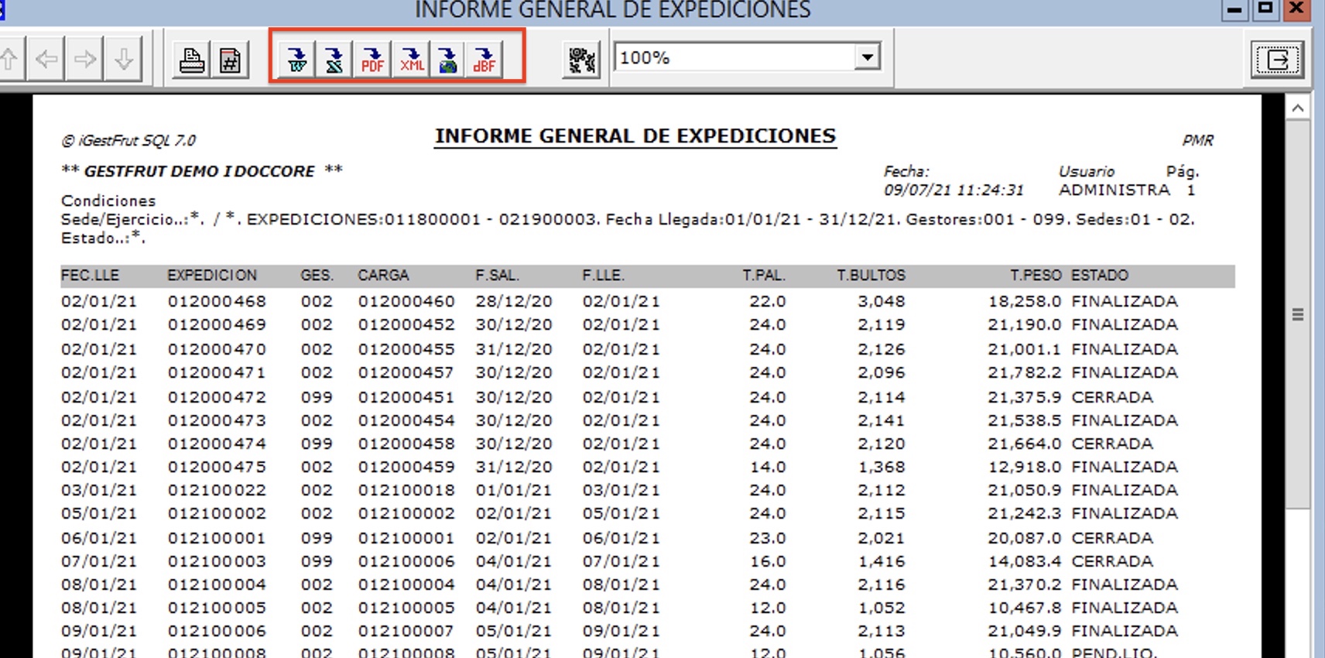
Task: Open the page number (#) tool
Action: (230, 59)
